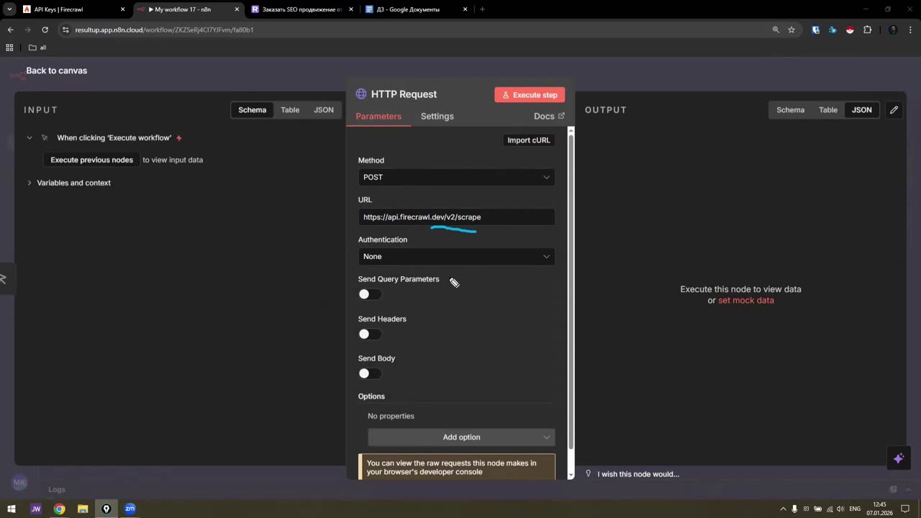Open the Add option dropdown
Viewport: 921px width, 518px height.
click(461, 437)
